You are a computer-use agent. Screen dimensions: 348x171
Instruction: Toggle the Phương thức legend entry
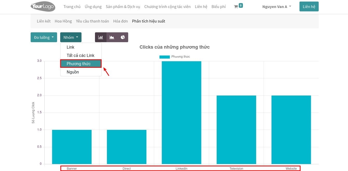[x=175, y=57]
